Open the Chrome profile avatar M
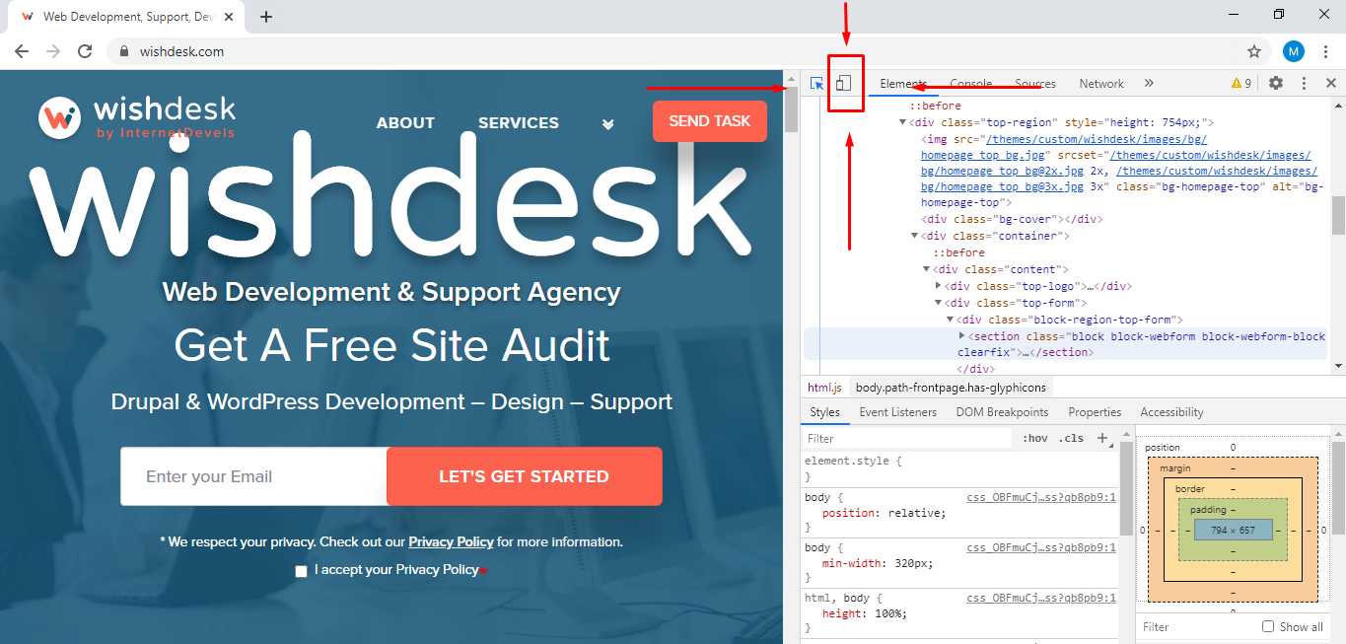The width and height of the screenshot is (1346, 644). (x=1294, y=51)
